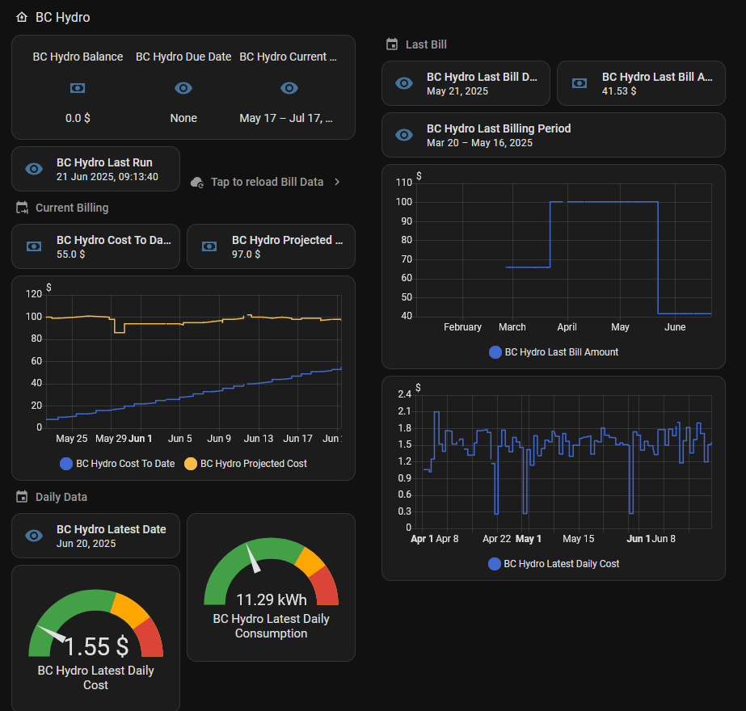Click the home icon beside the BC Hydro title
Viewport: 746px width, 711px height.
tap(21, 18)
